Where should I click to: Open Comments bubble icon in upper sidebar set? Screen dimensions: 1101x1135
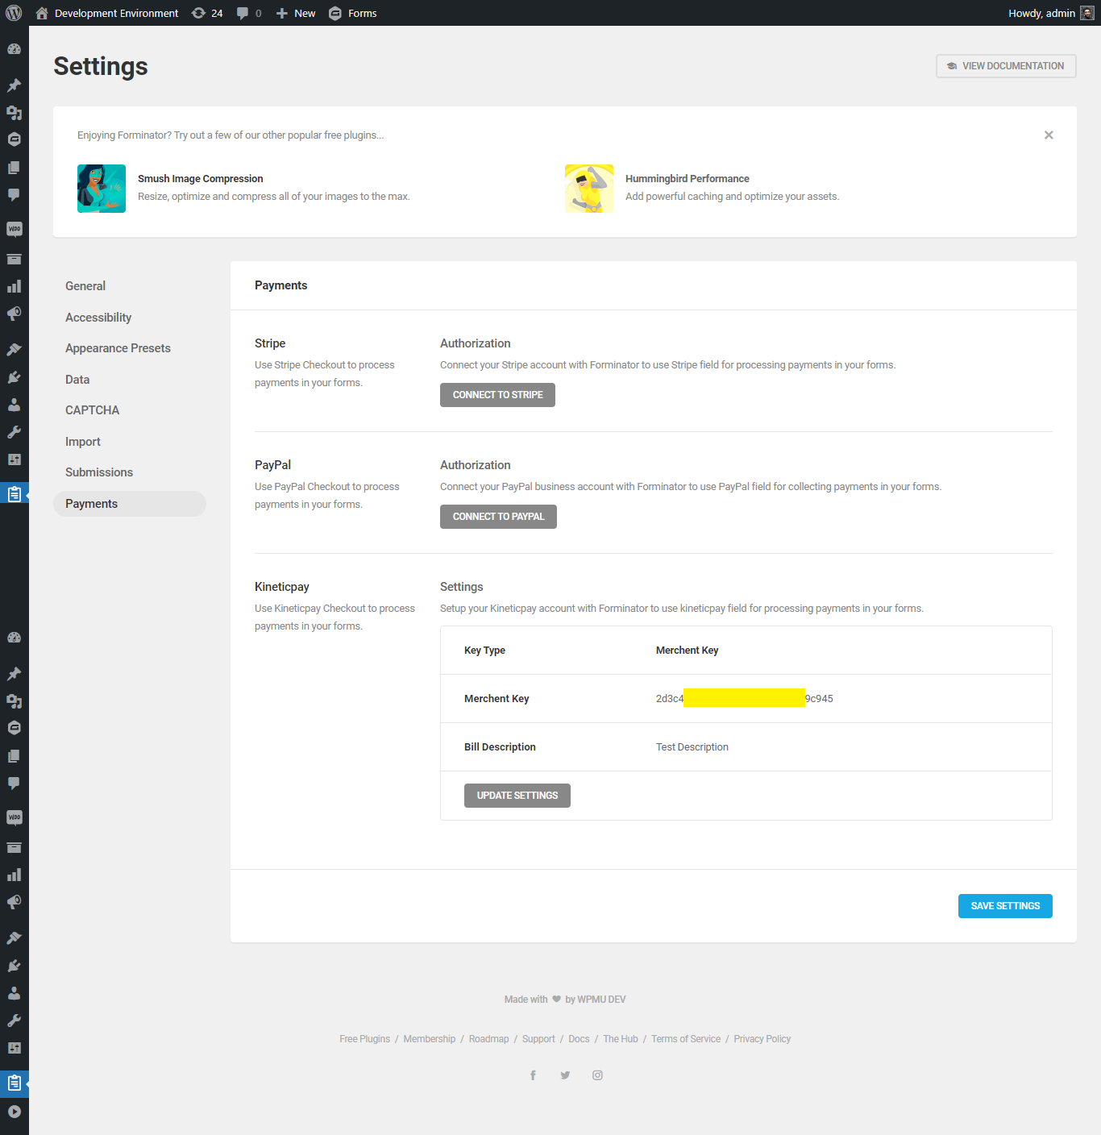click(14, 195)
